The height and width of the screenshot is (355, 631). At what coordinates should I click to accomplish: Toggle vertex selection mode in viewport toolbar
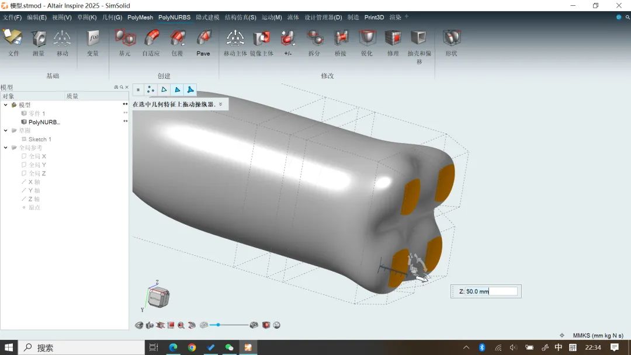coord(151,90)
